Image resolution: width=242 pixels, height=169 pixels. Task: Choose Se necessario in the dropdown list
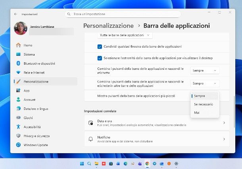point(205,104)
